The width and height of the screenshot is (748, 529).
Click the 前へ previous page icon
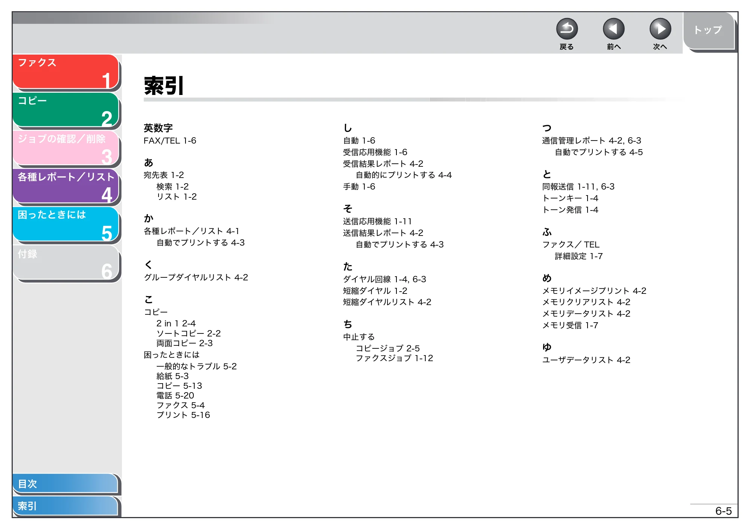tap(613, 29)
